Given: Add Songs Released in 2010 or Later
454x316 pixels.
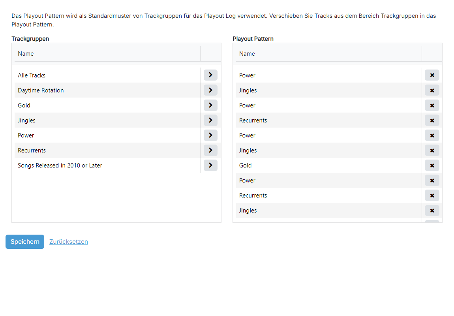Looking at the screenshot, I should pos(210,166).
